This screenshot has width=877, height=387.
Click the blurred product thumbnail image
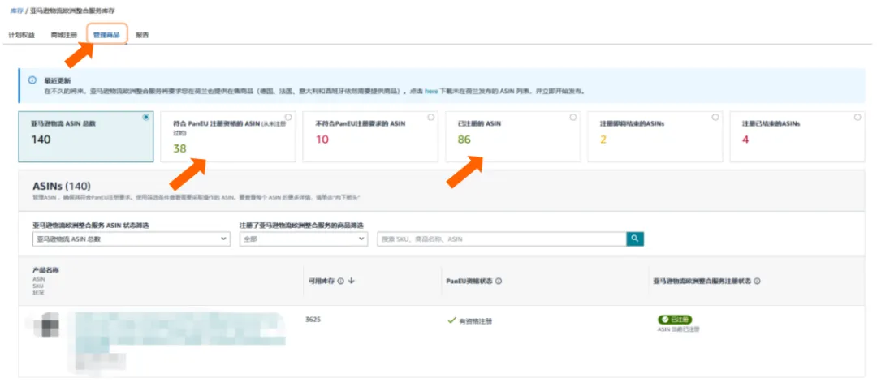[x=45, y=325]
